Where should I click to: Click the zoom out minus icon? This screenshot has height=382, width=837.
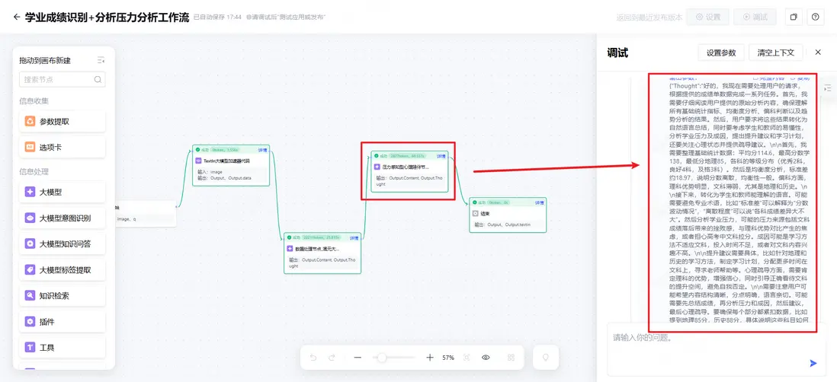358,358
